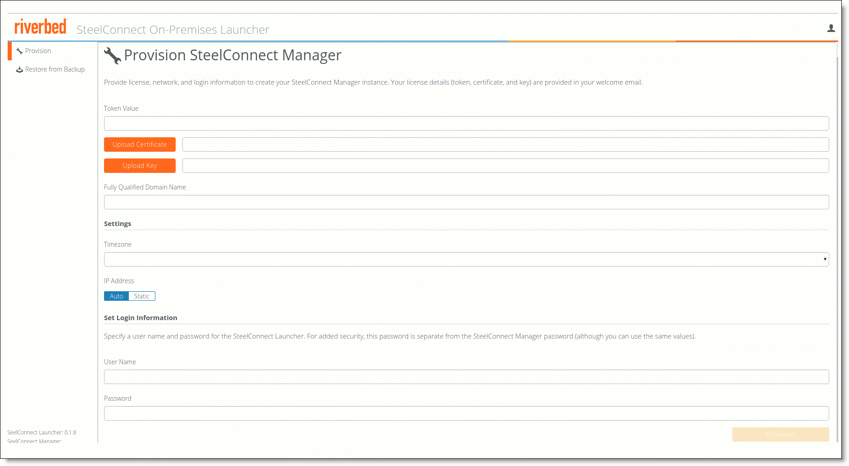The image size is (849, 466).
Task: Click the Restore from Backup download icon
Action: click(x=19, y=69)
